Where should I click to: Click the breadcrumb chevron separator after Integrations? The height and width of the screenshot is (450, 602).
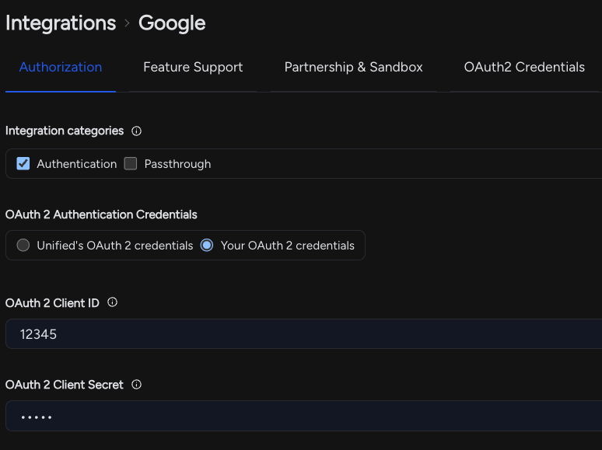[127, 23]
